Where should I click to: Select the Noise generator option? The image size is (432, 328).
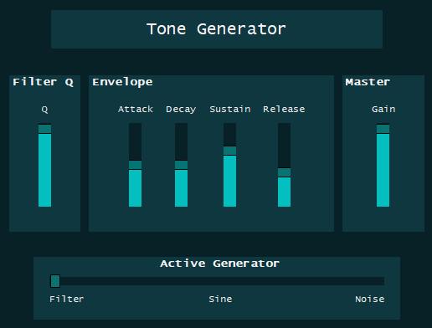tap(369, 300)
